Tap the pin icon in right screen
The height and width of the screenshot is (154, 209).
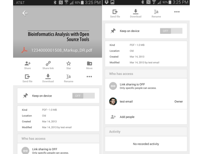click(x=113, y=31)
